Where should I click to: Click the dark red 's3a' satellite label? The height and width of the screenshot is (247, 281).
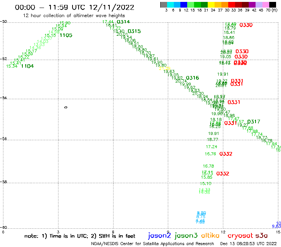click(x=261, y=236)
